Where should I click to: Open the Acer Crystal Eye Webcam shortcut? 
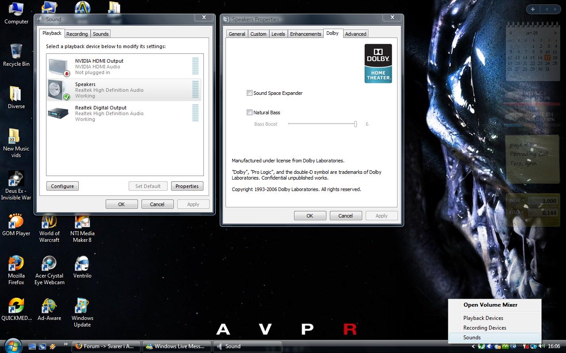[50, 270]
